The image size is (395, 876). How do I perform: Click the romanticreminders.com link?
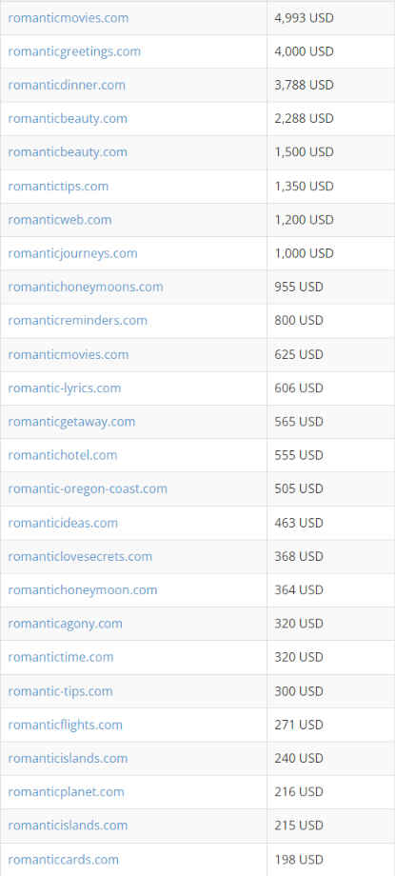point(78,321)
